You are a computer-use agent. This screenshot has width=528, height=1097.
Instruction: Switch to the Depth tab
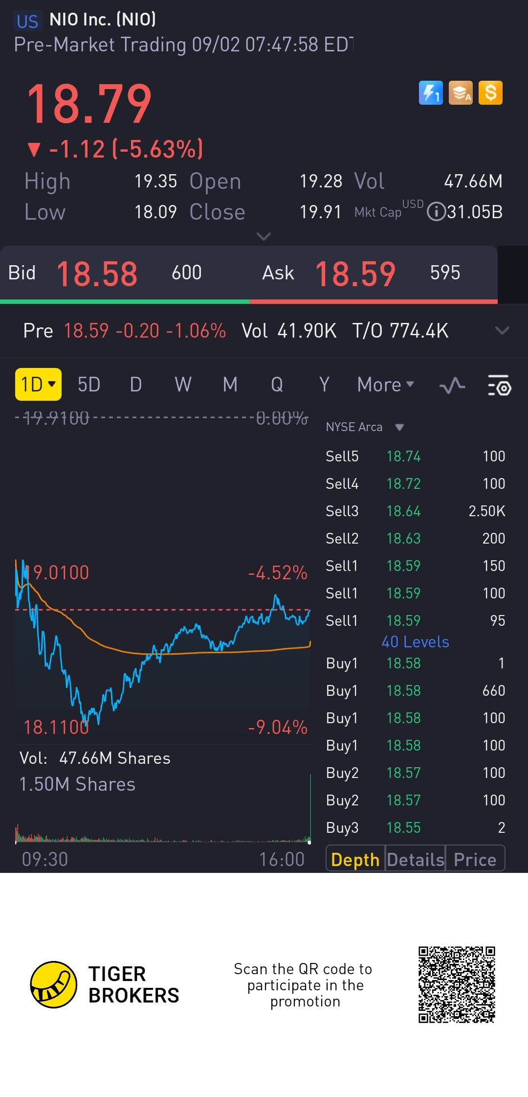(x=355, y=859)
